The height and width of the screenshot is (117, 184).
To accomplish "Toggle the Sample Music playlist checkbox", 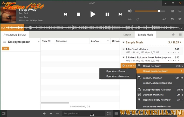I will tap(123, 42).
